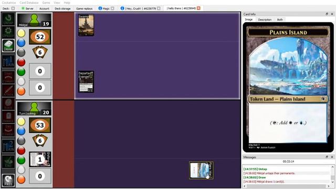Switch to the Hey, Crush! game tab

point(140,8)
